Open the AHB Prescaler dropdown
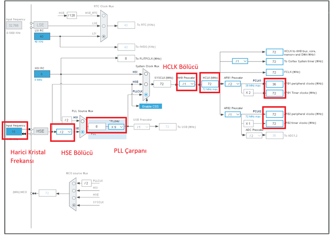 pyautogui.click(x=187, y=84)
